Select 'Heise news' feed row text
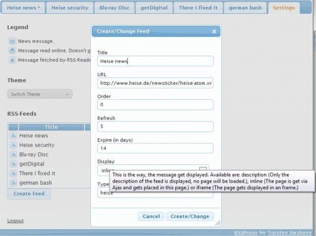The width and height of the screenshot is (316, 236). click(x=34, y=136)
